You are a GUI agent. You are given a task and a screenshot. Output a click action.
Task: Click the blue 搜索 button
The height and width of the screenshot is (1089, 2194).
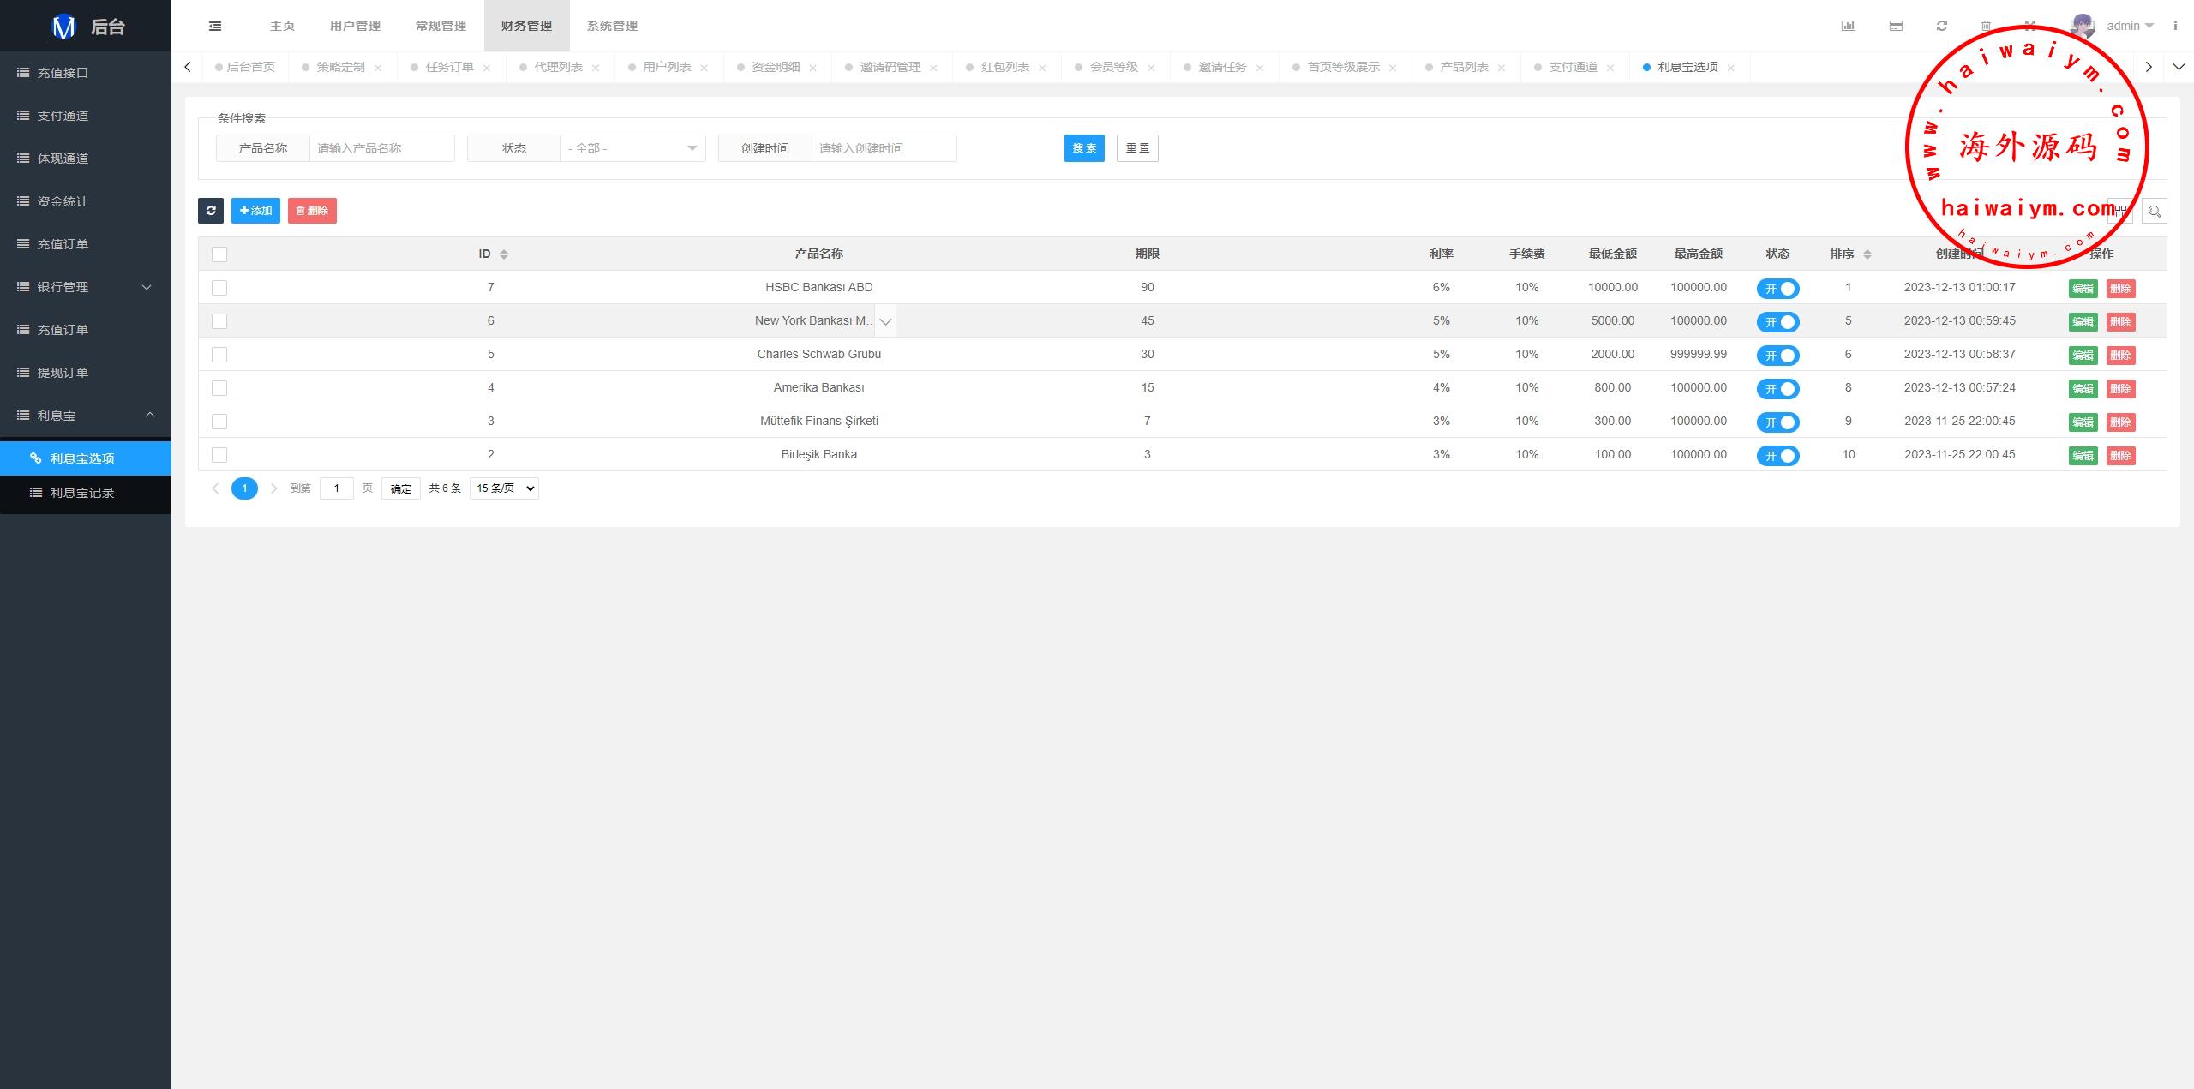click(1084, 148)
